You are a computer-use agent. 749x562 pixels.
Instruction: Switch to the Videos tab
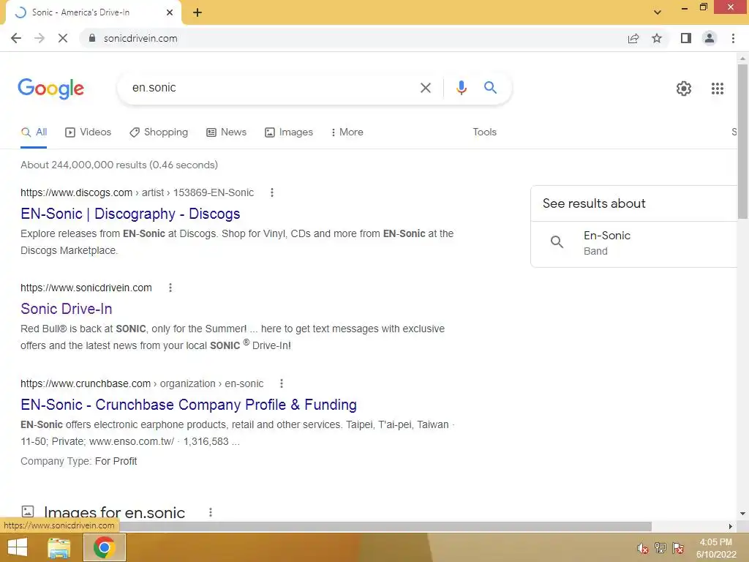click(x=89, y=132)
